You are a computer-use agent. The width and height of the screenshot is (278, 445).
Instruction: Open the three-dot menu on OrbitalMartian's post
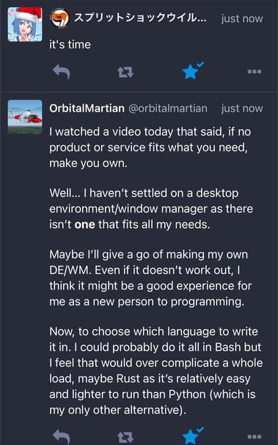(x=255, y=436)
